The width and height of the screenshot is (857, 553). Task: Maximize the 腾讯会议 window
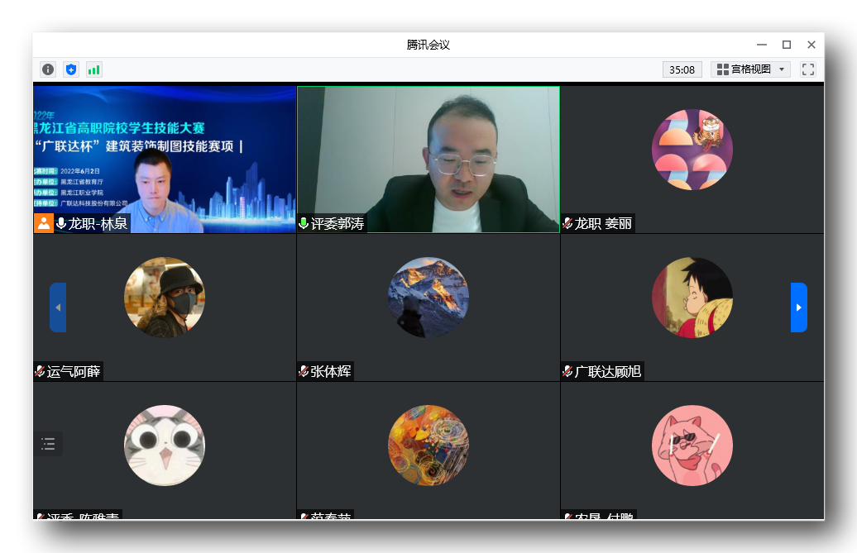coord(787,45)
